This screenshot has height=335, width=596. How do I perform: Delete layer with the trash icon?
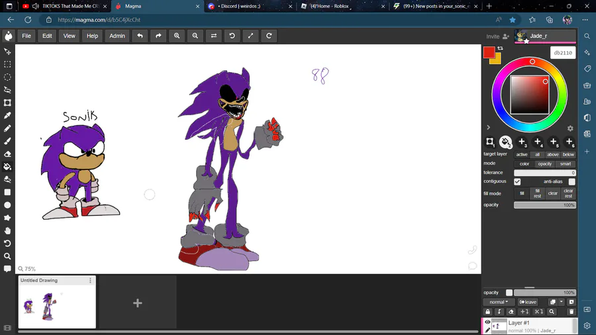tap(571, 312)
